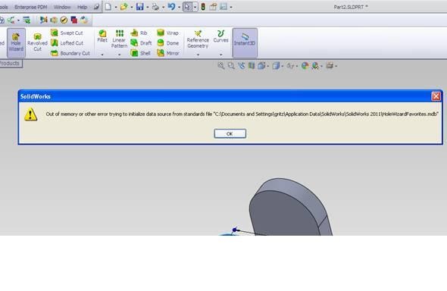Image resolution: width=447 pixels, height=291 pixels.
Task: Apply the Fillet feature
Action: click(102, 36)
